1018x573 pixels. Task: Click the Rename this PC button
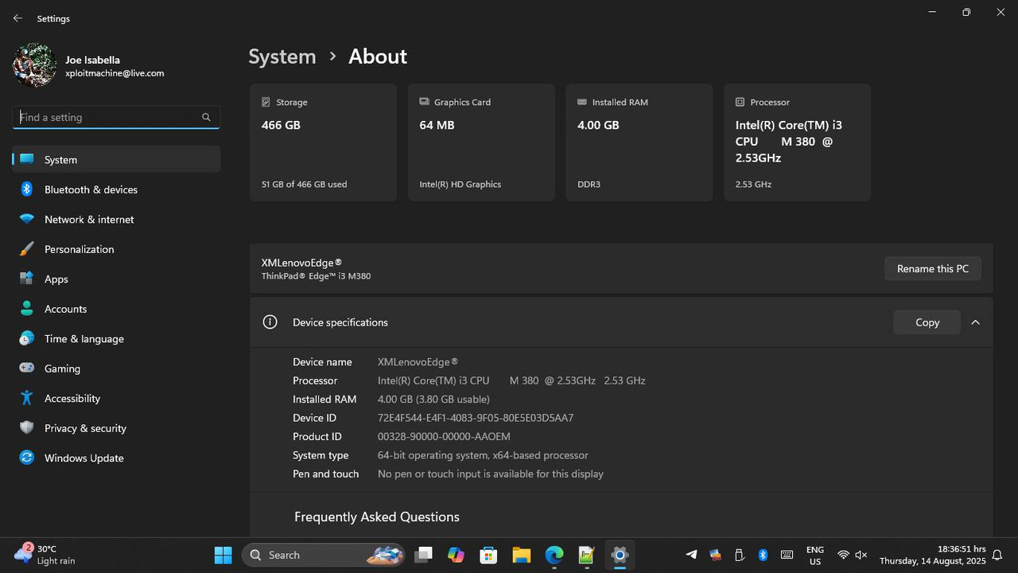click(x=933, y=269)
